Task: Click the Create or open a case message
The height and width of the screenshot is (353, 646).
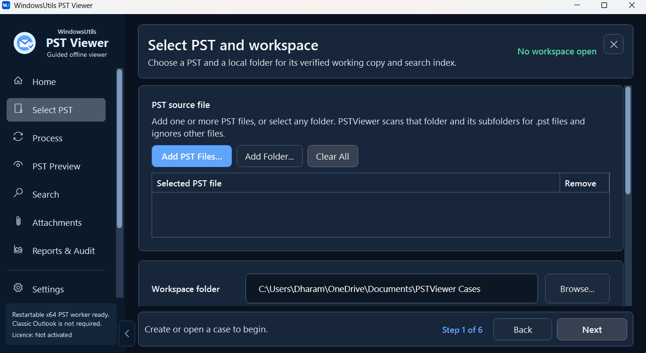Action: tap(206, 329)
